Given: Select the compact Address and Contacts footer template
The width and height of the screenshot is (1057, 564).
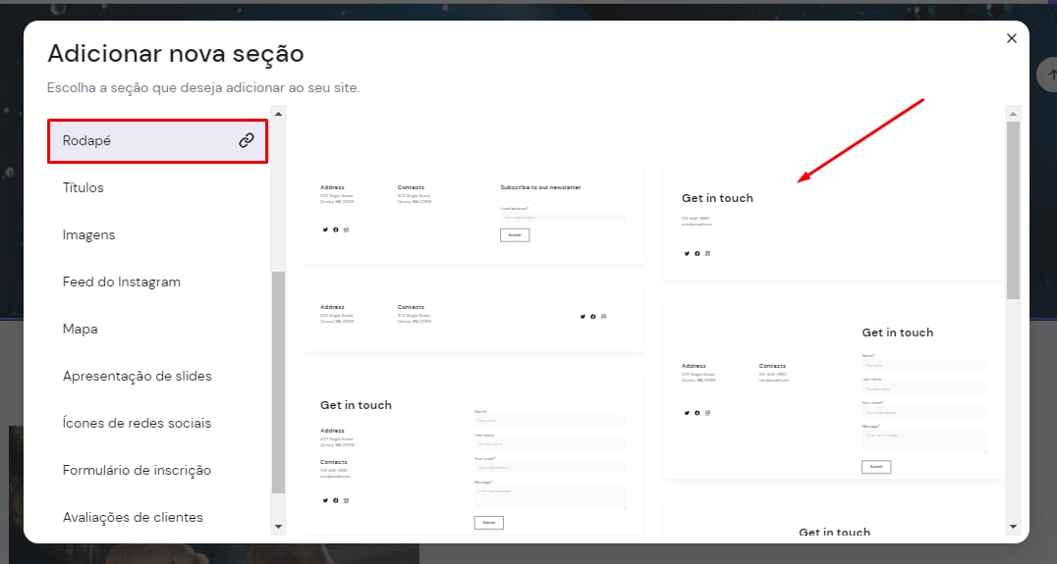Looking at the screenshot, I should (x=473, y=317).
